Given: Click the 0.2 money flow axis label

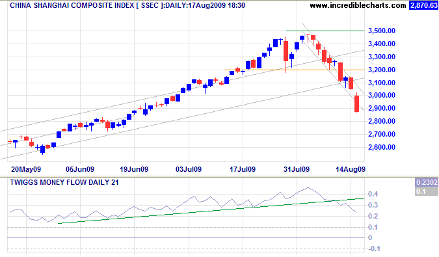Looking at the screenshot, I should [373, 216].
